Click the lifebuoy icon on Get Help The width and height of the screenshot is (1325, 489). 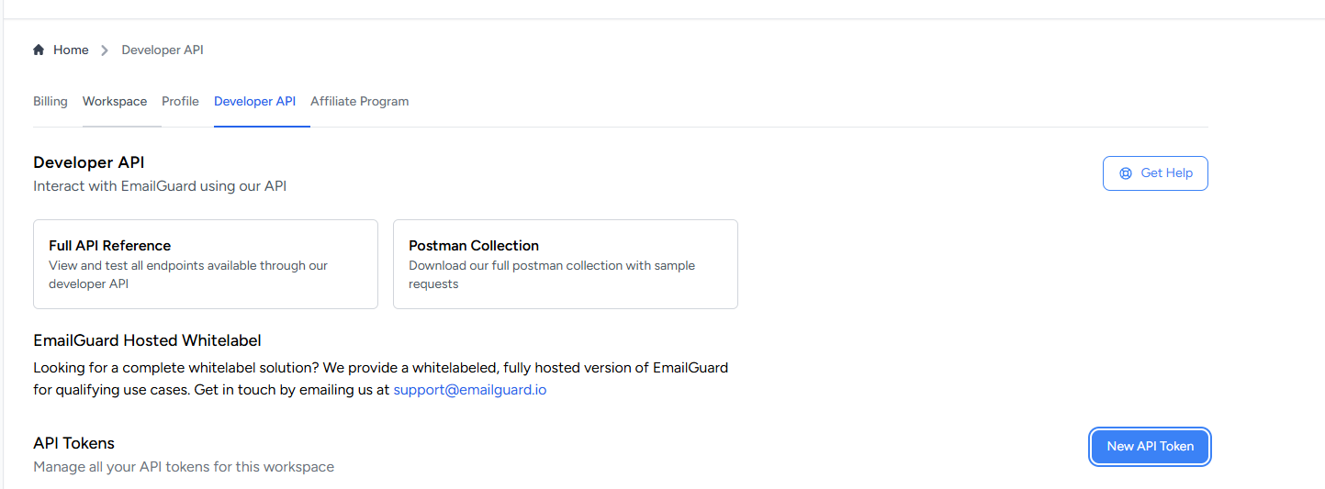[1126, 173]
